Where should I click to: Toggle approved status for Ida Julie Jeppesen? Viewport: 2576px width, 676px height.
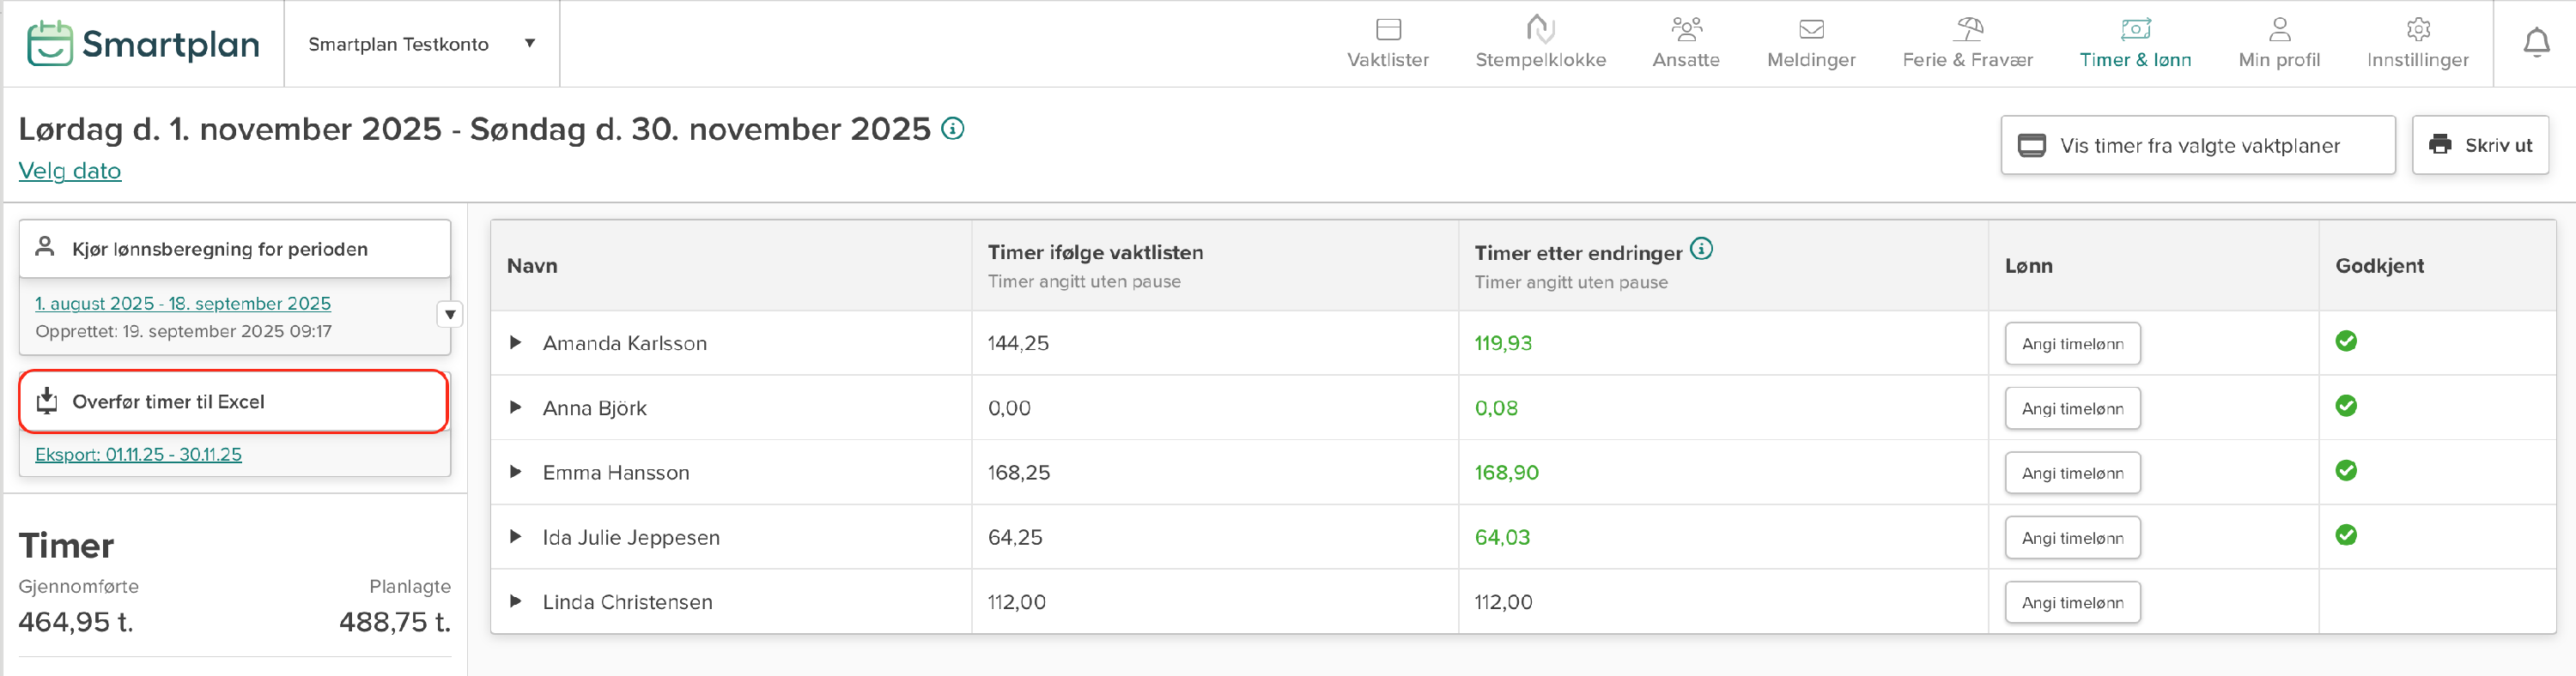(2346, 535)
